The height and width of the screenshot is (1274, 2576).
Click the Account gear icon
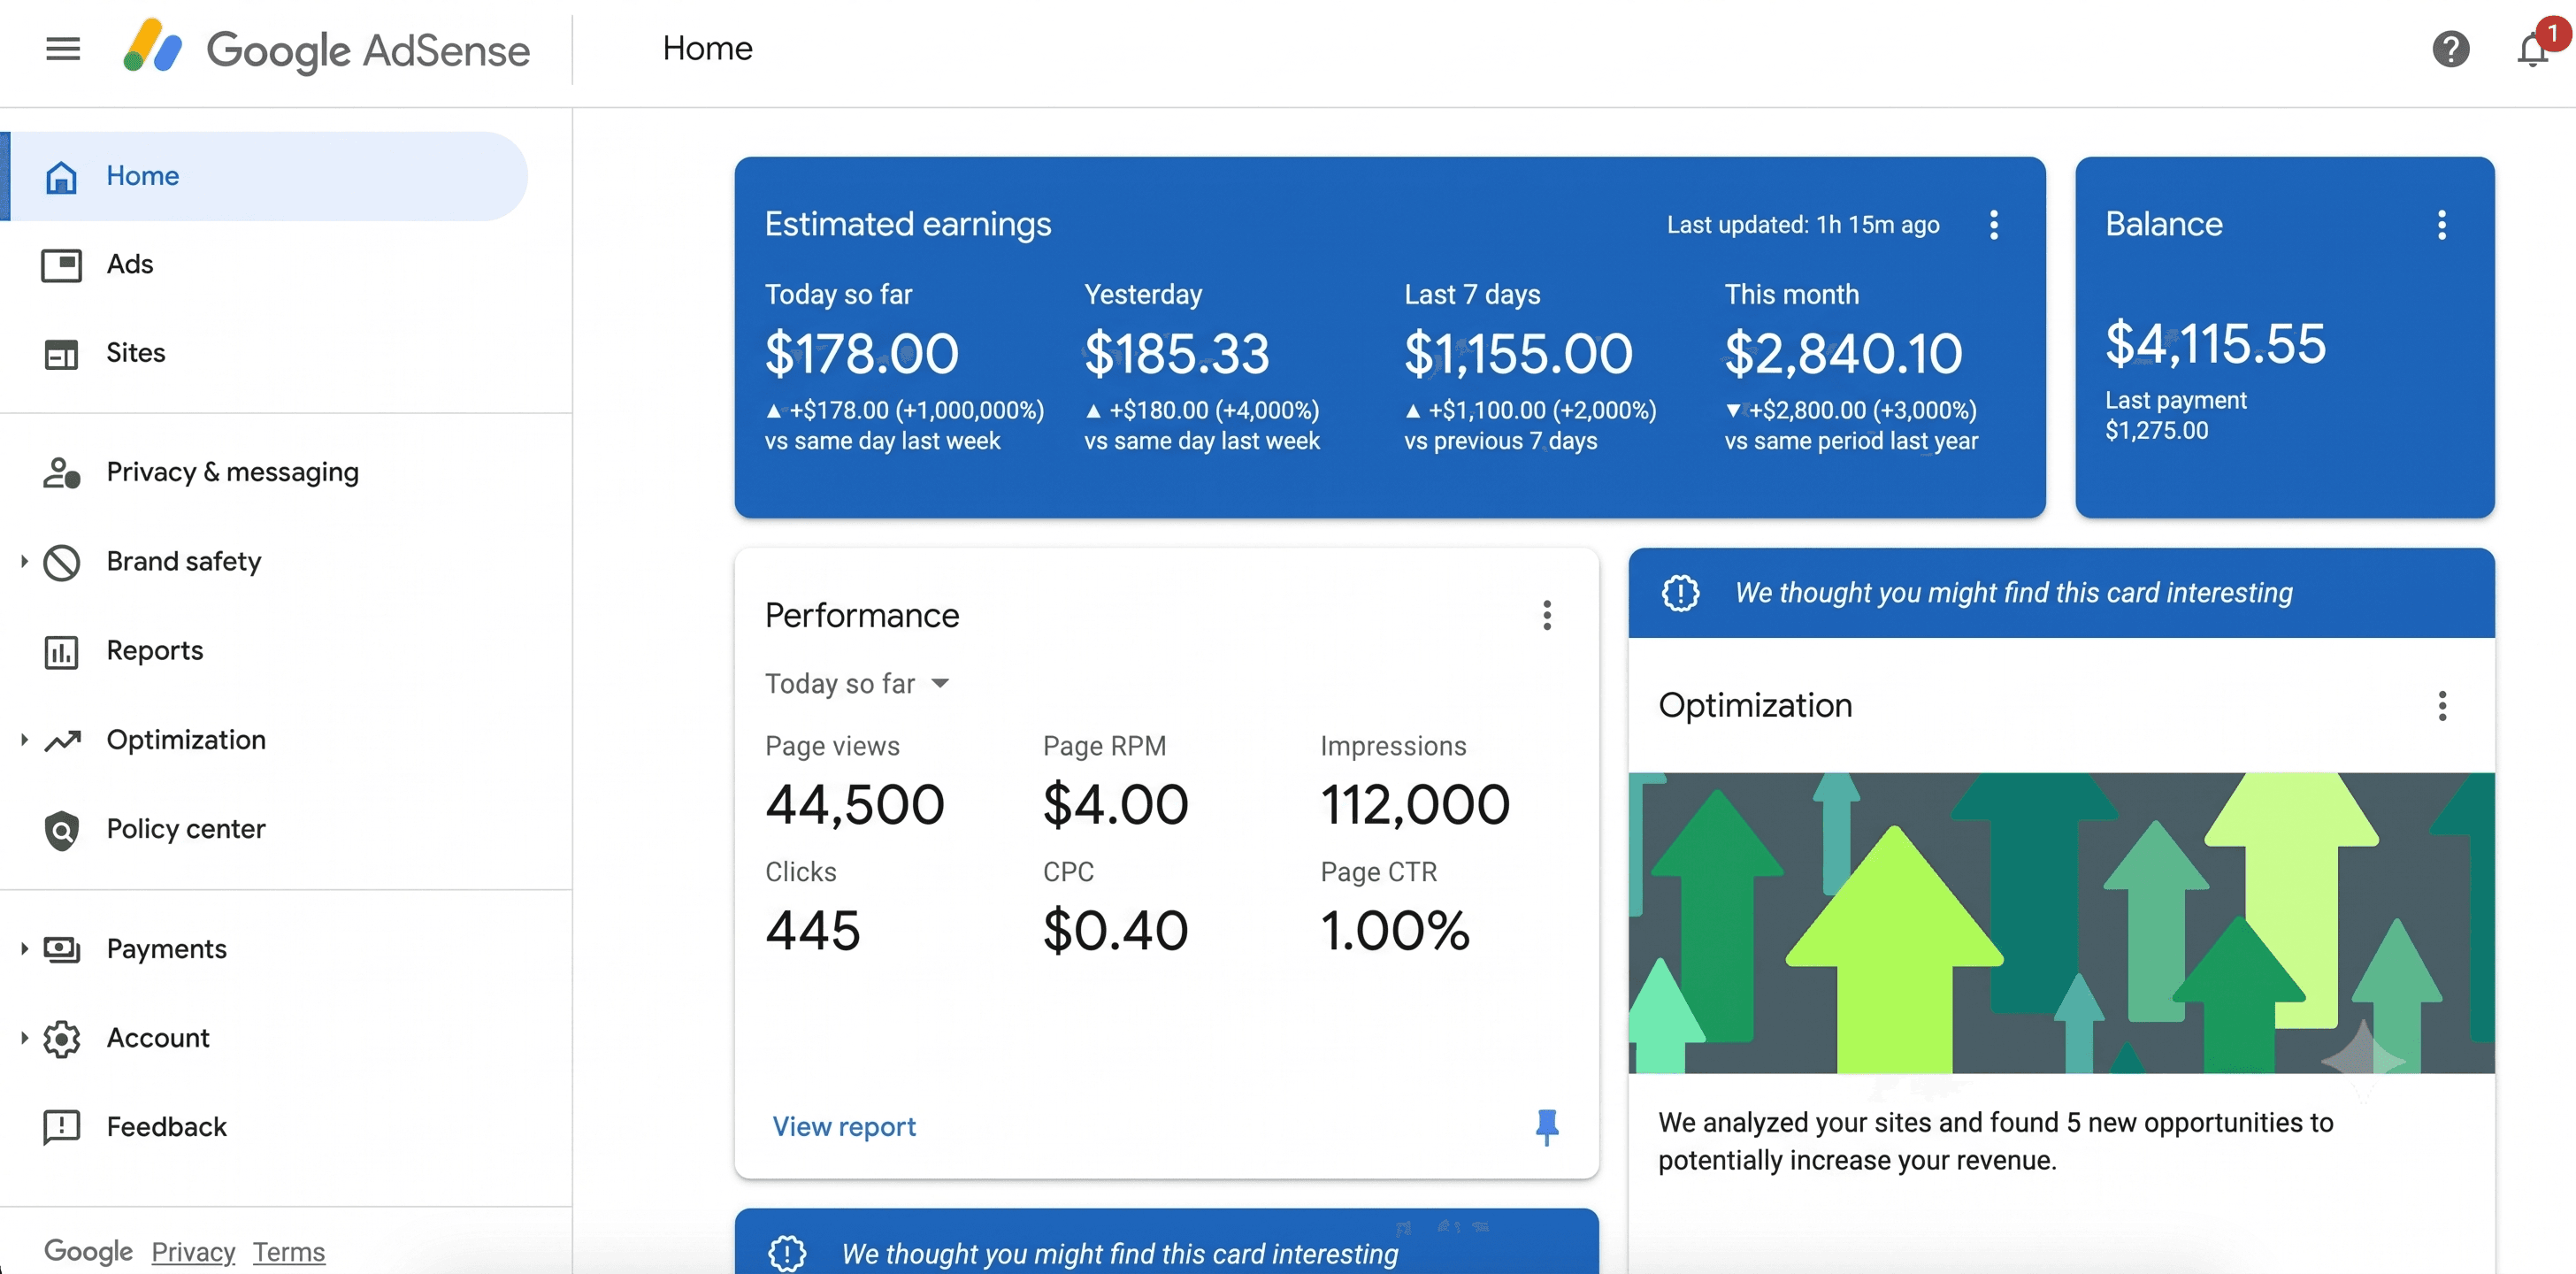(62, 1039)
